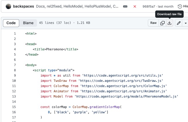Expand the commit message ellipsis
The height and width of the screenshot is (122, 188).
point(125,6)
